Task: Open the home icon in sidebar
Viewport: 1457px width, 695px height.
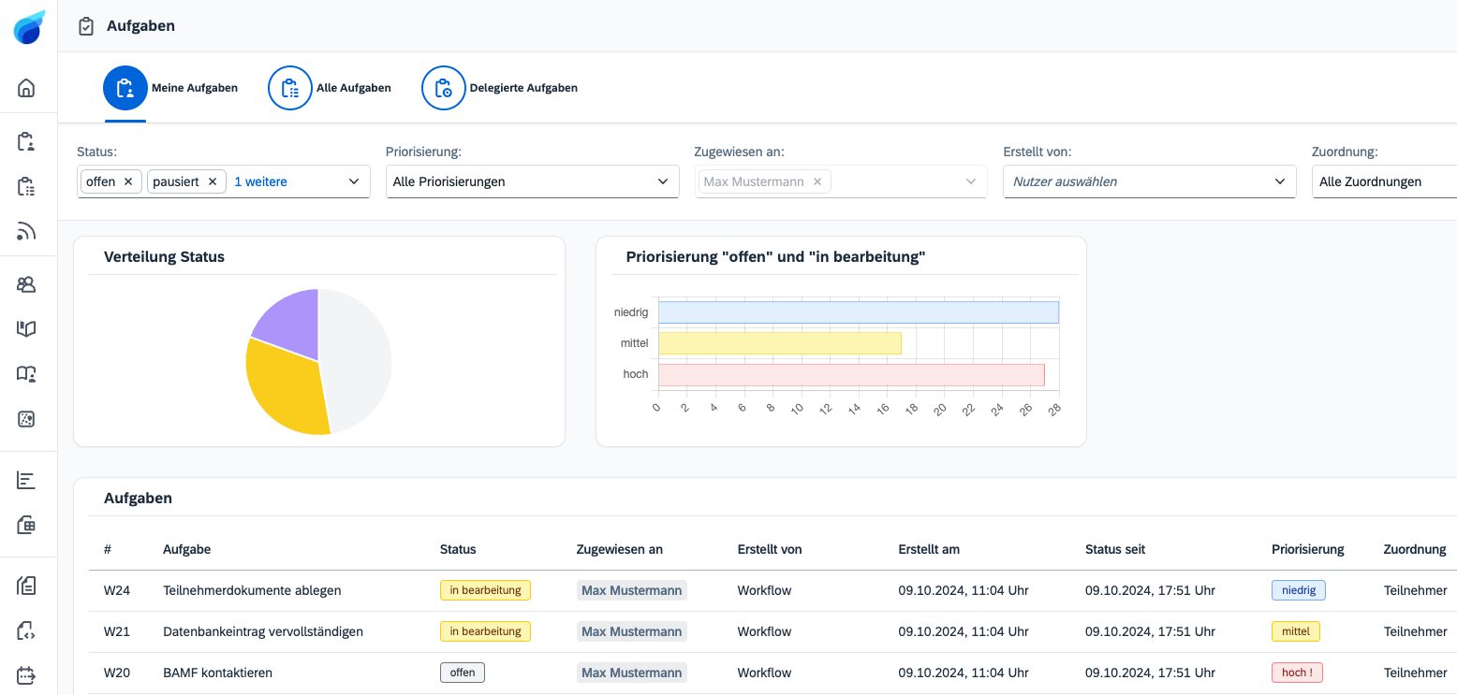Action: click(27, 89)
